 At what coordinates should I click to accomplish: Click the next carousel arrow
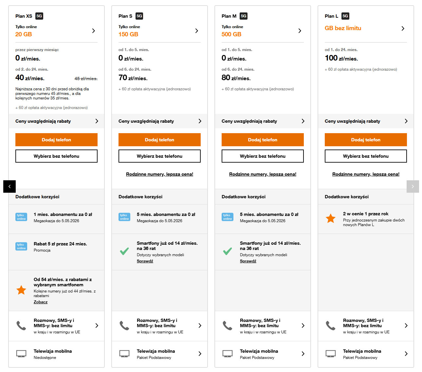[413, 186]
